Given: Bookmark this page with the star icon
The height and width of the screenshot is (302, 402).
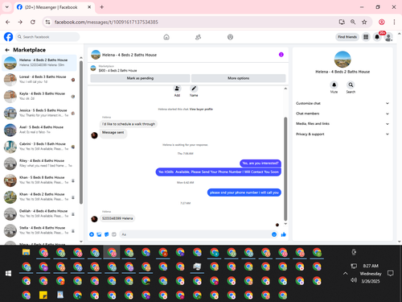Looking at the screenshot, I should (x=364, y=22).
